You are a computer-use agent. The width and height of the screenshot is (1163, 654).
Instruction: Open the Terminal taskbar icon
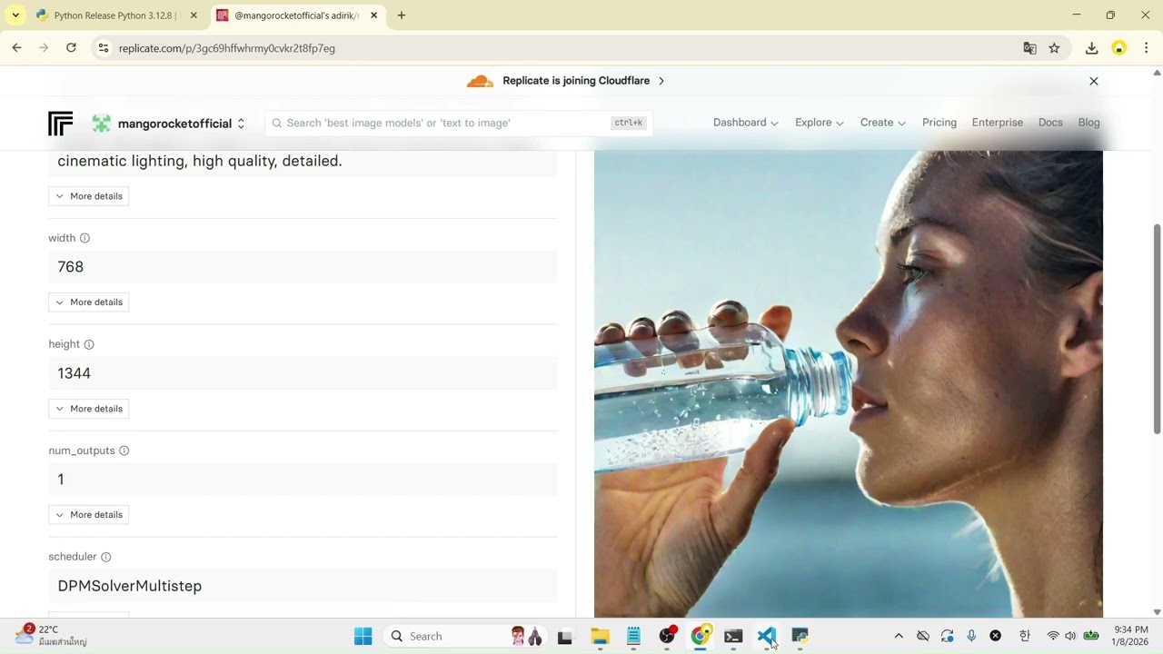[x=733, y=636]
